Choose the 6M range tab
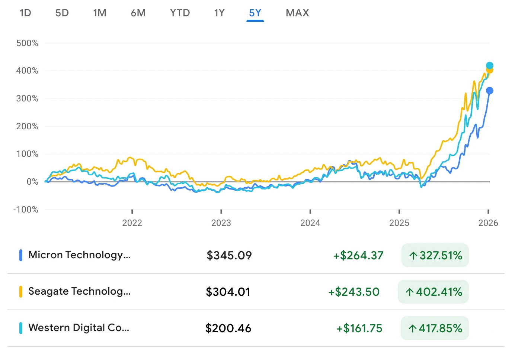 click(138, 13)
